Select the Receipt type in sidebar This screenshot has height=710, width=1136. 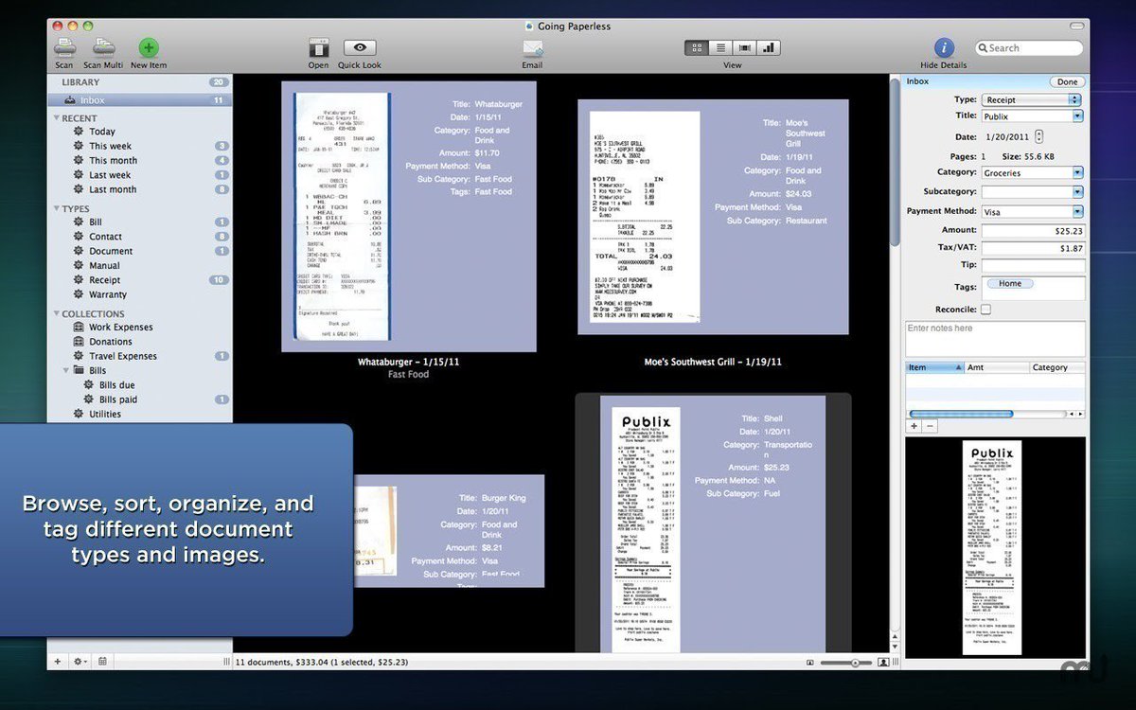(104, 280)
